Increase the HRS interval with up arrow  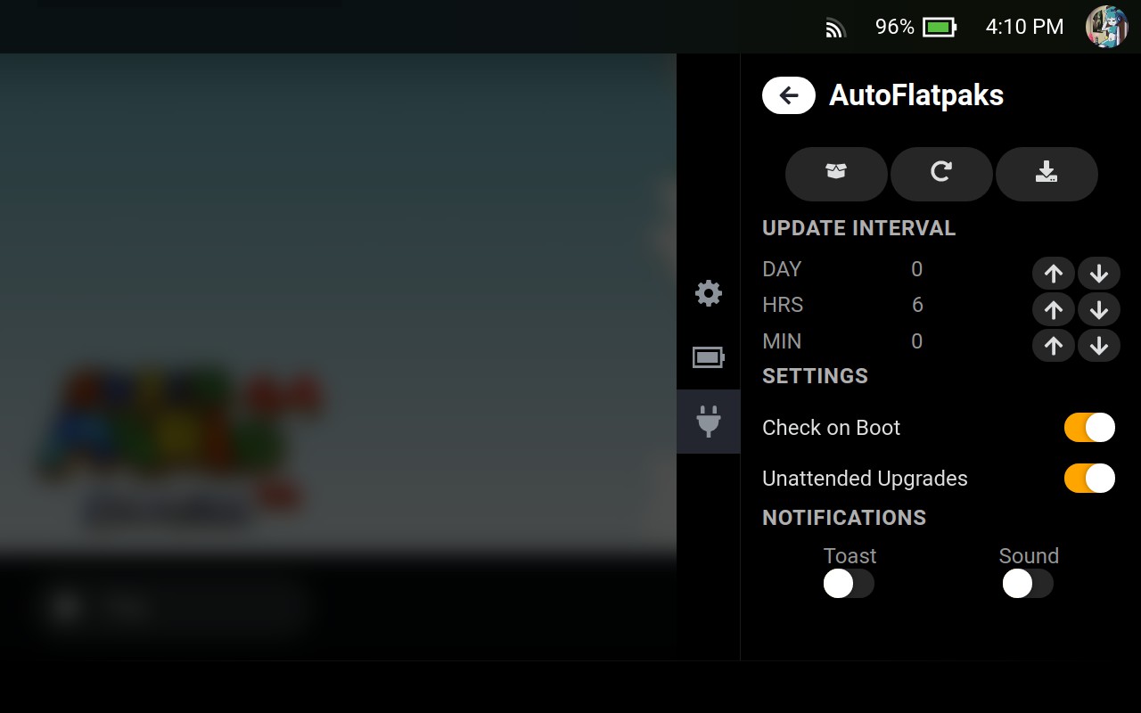(x=1054, y=309)
